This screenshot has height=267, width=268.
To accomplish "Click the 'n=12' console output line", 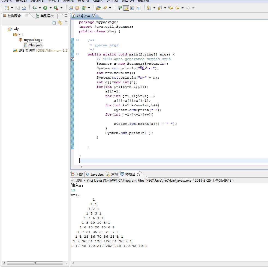I will pos(75,195).
